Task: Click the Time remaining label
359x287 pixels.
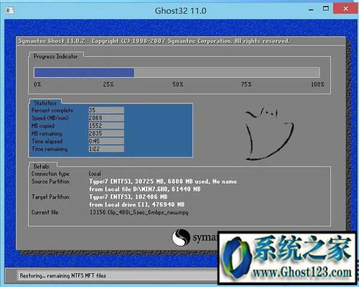Action: point(50,149)
